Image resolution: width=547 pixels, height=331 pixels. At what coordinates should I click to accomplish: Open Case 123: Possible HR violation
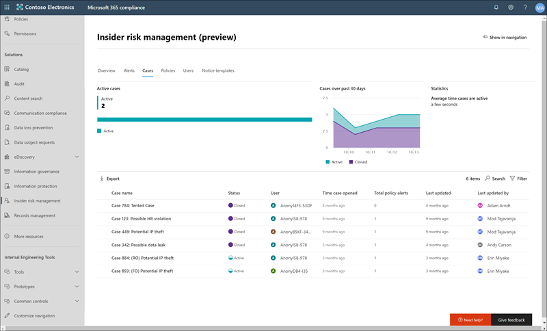tap(142, 219)
